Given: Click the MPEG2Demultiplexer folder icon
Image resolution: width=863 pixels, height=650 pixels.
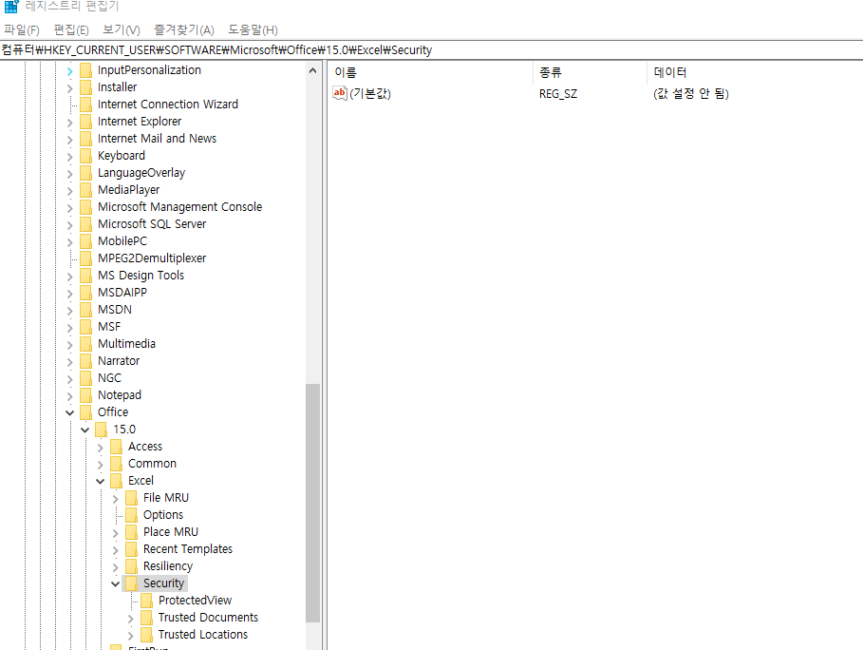Looking at the screenshot, I should (85, 258).
